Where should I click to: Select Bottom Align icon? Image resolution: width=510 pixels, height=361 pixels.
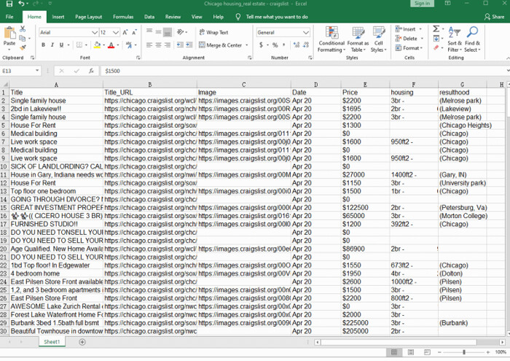pos(168,32)
